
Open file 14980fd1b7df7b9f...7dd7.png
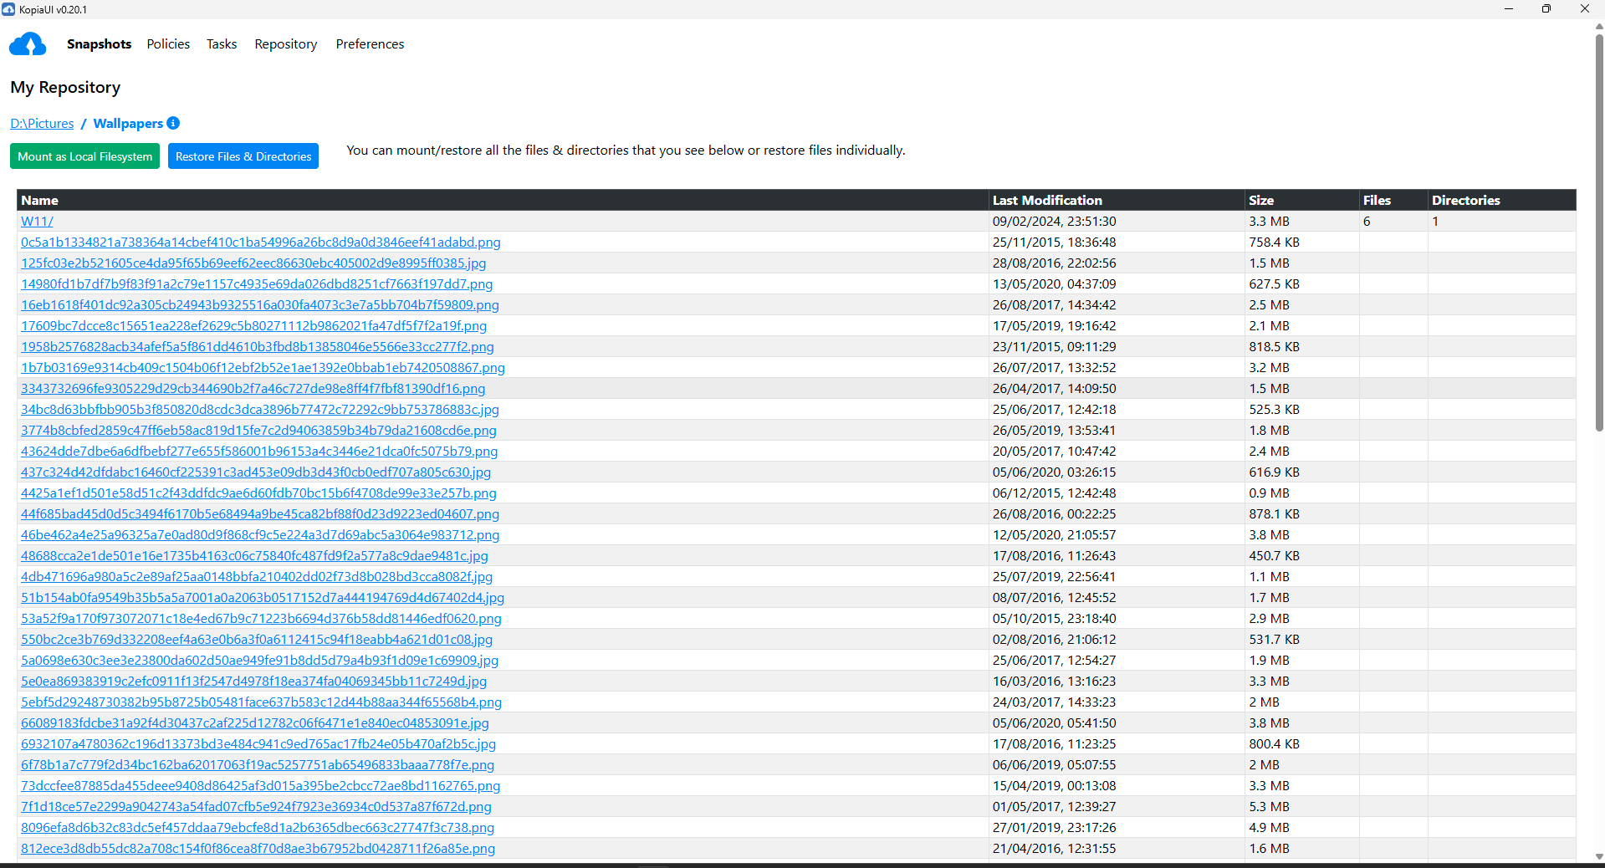(257, 284)
